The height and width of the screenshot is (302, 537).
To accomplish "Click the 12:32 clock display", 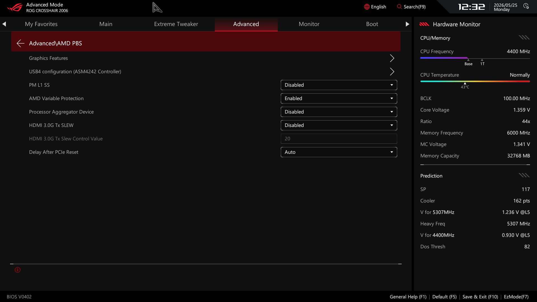I will (x=471, y=7).
